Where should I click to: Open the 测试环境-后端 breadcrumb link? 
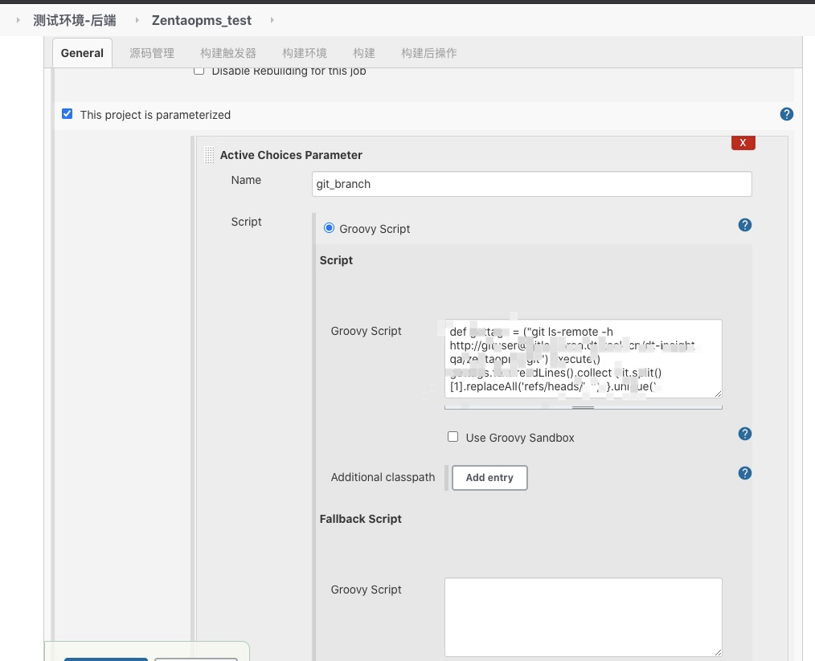click(75, 20)
